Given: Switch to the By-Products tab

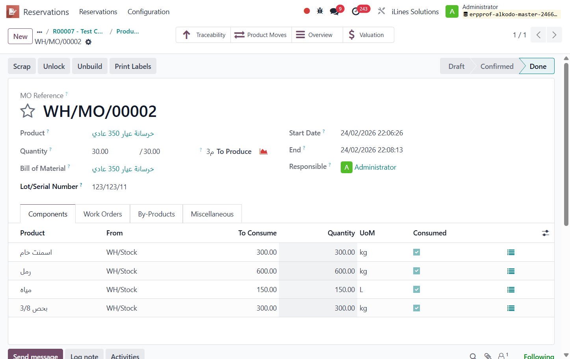Looking at the screenshot, I should click(156, 214).
